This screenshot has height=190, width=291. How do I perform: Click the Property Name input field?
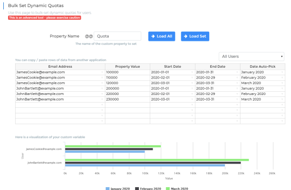coord(117,36)
